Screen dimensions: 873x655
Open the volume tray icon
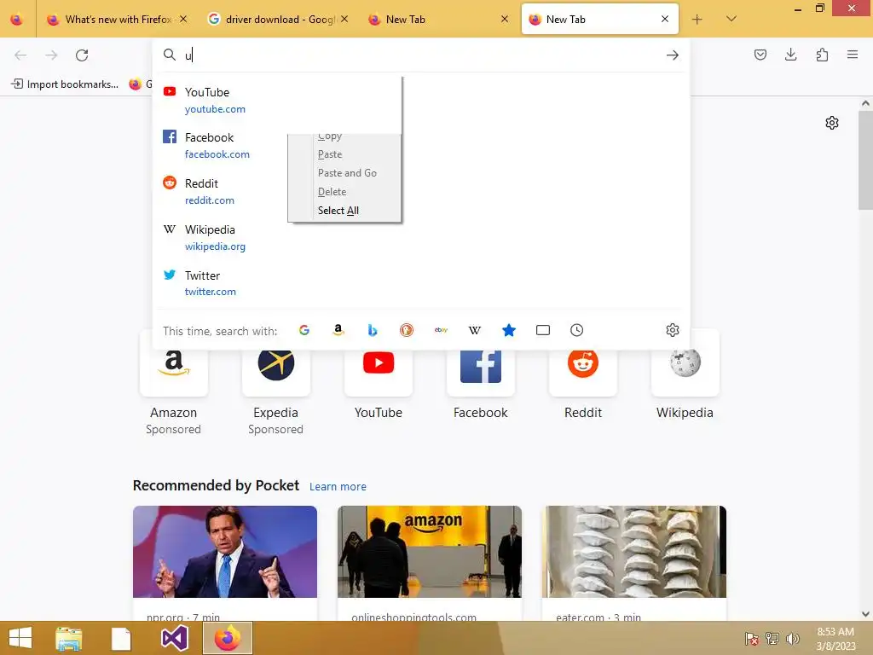click(792, 639)
